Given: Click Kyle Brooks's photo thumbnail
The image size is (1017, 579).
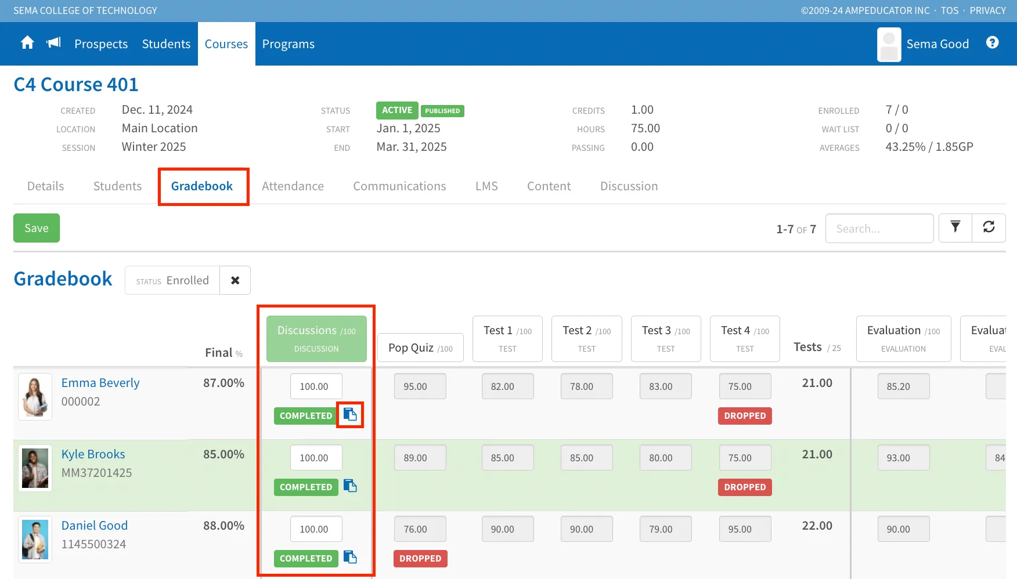Looking at the screenshot, I should 35,468.
